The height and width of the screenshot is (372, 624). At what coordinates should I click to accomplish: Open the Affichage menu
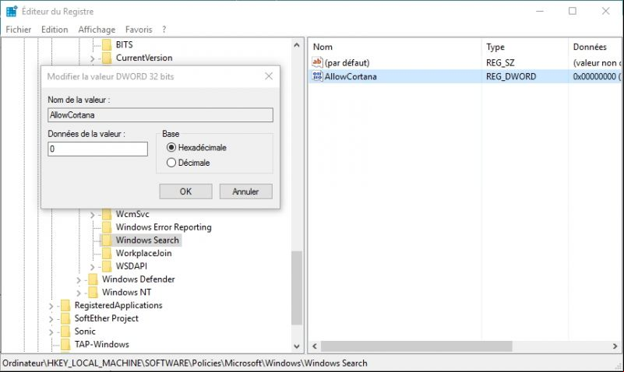(97, 30)
